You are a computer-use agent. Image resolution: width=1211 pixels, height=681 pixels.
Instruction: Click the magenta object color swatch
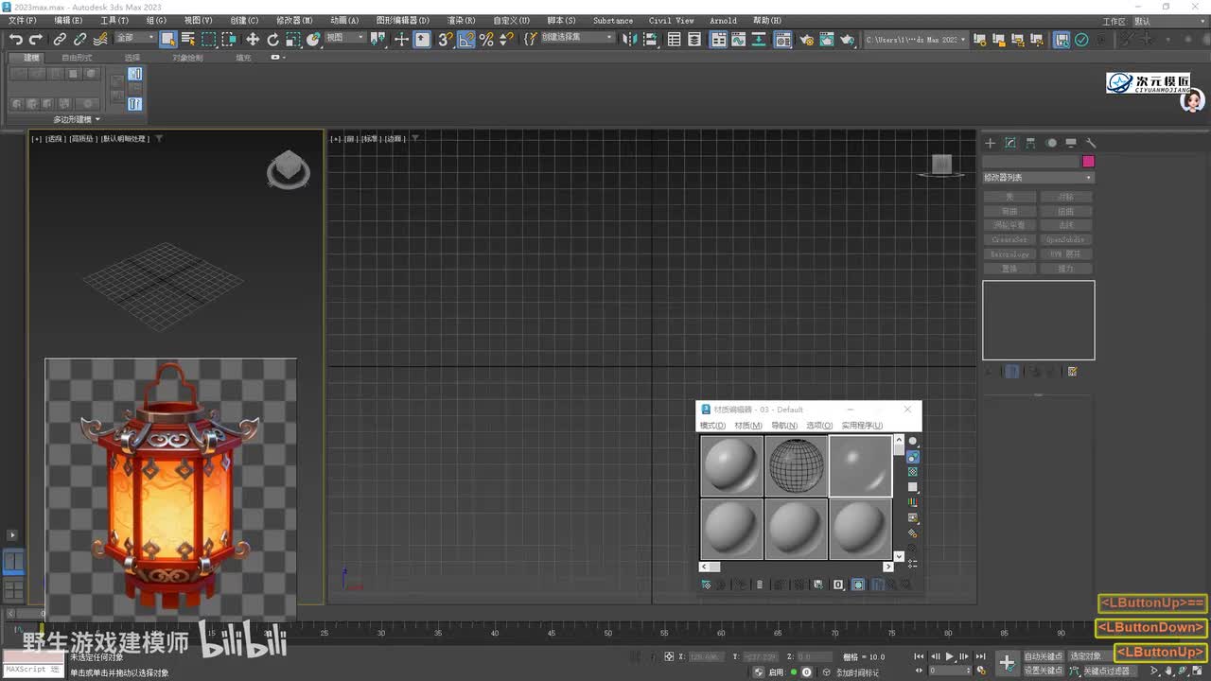click(1088, 162)
